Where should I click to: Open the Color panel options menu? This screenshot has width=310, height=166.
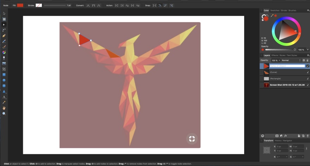[x=308, y=10]
